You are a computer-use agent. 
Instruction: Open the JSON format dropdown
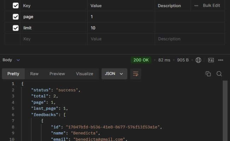coord(114,74)
